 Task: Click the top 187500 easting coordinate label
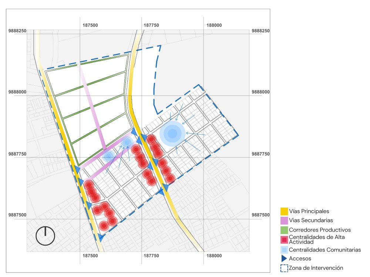pyautogui.click(x=90, y=25)
